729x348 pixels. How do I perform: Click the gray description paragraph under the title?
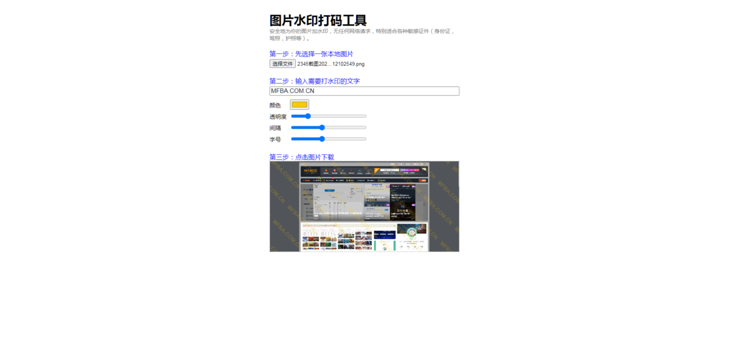[363, 35]
